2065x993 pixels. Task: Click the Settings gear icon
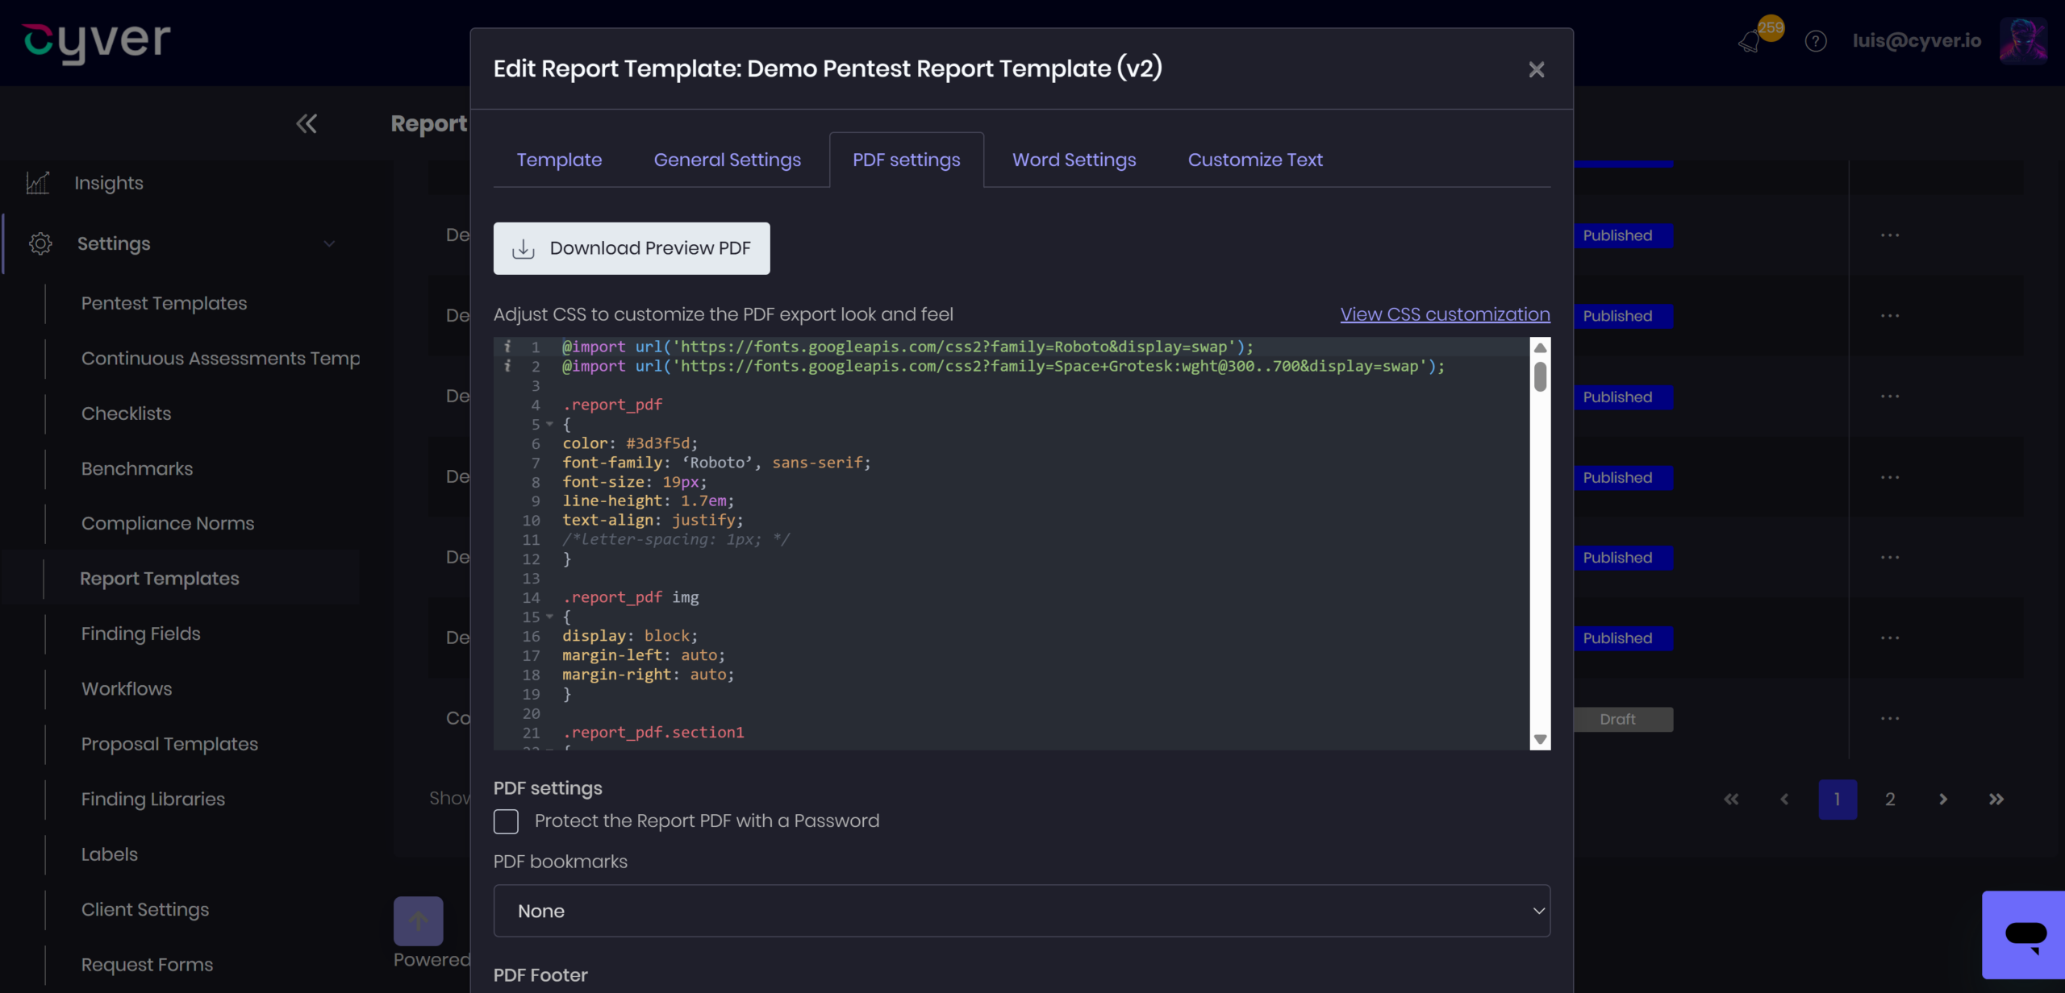click(x=40, y=243)
